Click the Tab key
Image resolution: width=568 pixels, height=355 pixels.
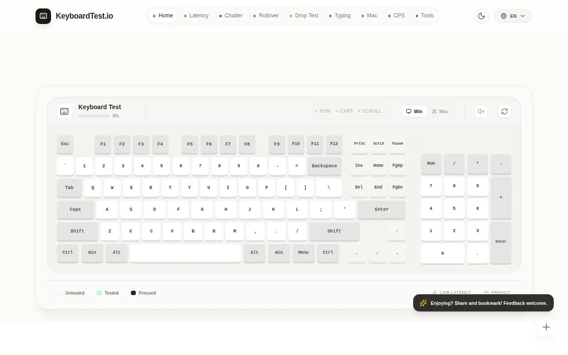tap(69, 188)
